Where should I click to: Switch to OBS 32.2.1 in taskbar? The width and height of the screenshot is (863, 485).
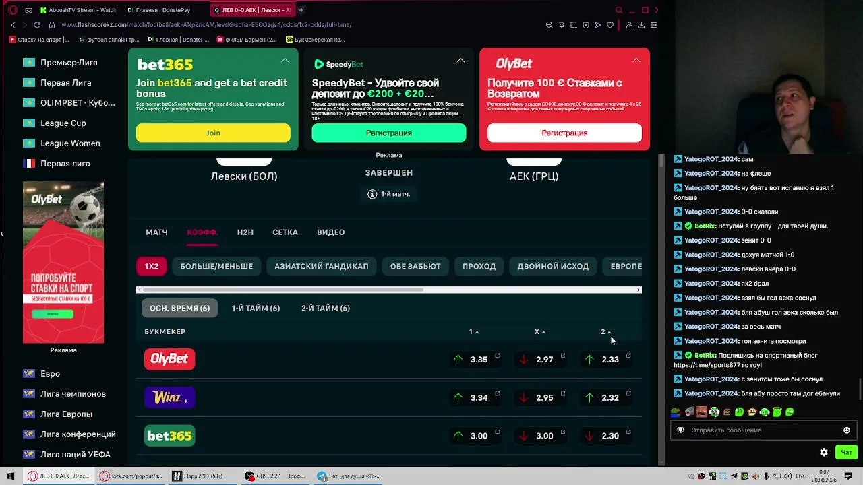(275, 476)
